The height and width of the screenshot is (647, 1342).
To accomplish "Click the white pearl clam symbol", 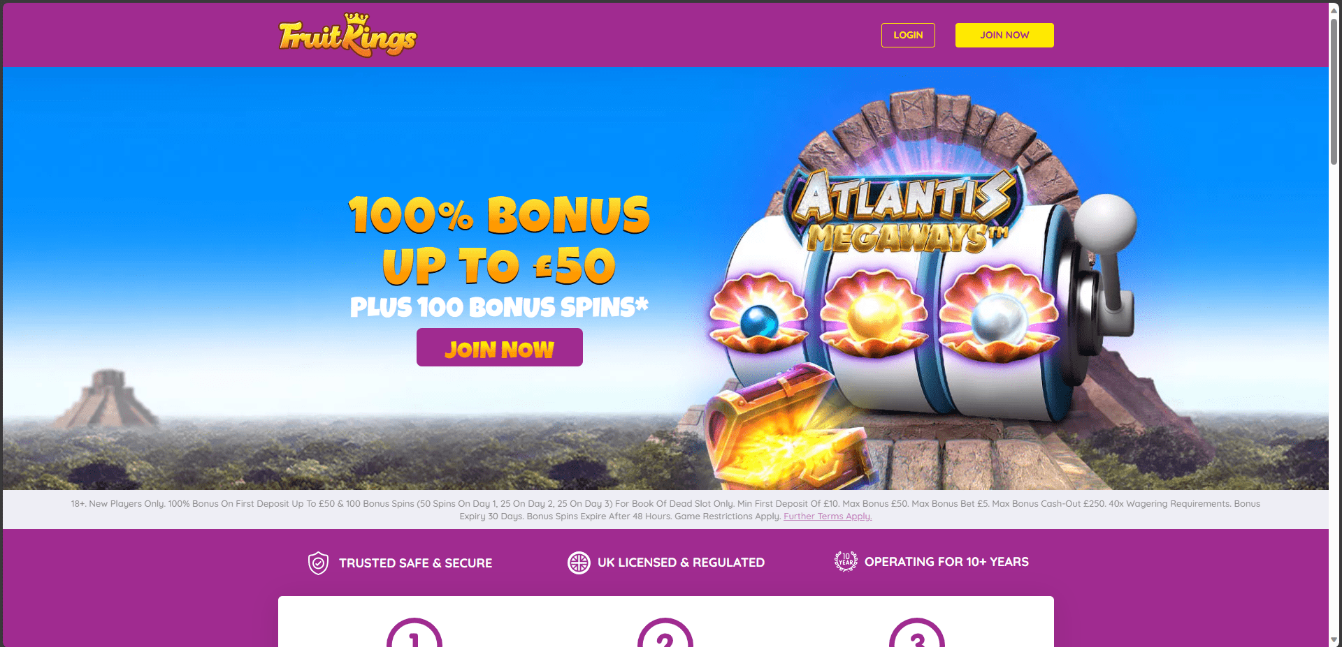I will tap(998, 315).
